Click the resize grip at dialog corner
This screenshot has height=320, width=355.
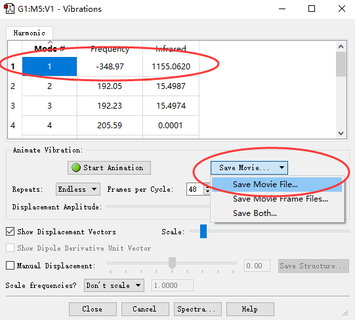[345, 313]
